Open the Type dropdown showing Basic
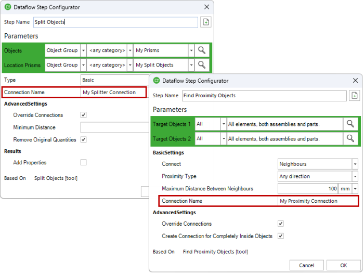This screenshot has height=273, width=364. click(x=115, y=80)
